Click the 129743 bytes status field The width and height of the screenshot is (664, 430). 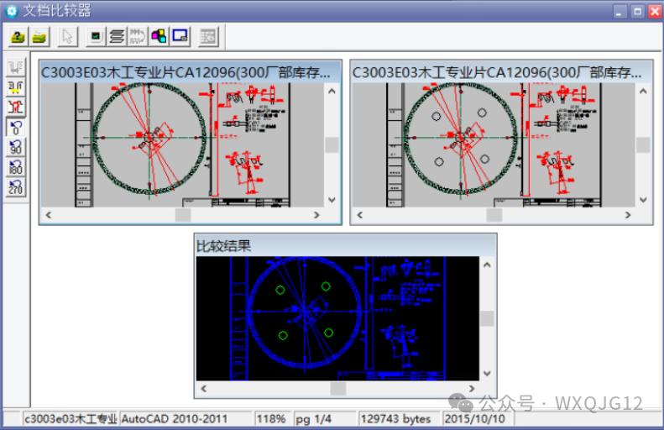point(400,419)
